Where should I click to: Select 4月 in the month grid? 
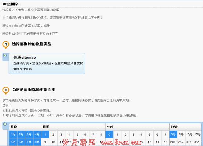pyautogui.click(x=37, y=134)
